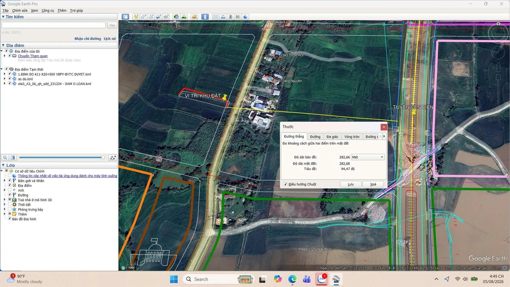This screenshot has width=510, height=287.
Task: Click the opacity slider below the Places panel
Action: [62, 157]
